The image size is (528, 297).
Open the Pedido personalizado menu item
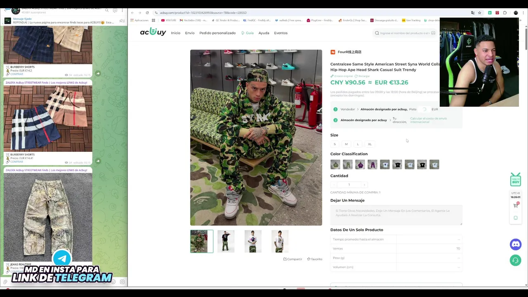tap(217, 33)
